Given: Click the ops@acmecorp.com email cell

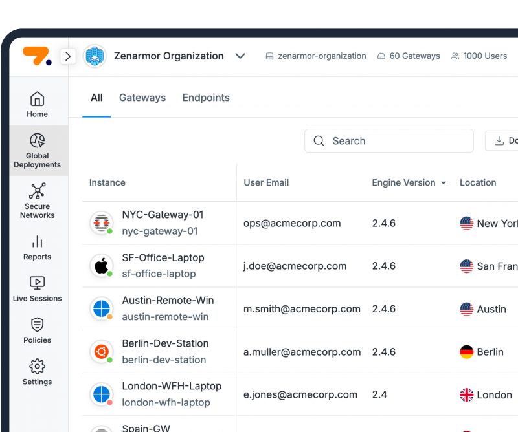Looking at the screenshot, I should (292, 223).
